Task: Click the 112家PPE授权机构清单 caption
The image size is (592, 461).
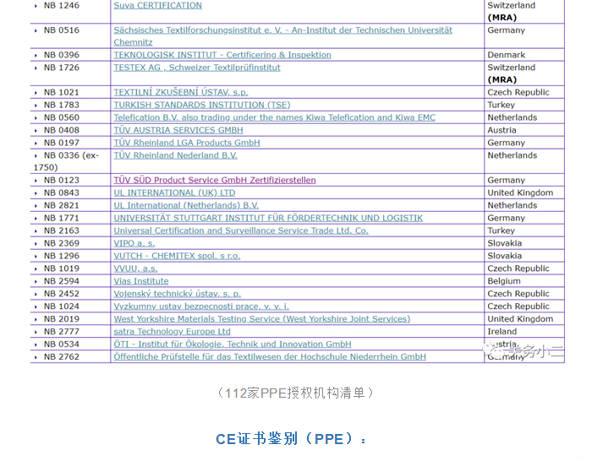Action: pos(295,393)
